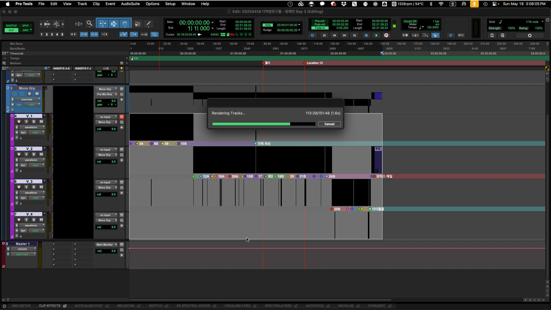Open V_2 automation read mode dropdown
This screenshot has width=551, height=310.
coord(37,165)
